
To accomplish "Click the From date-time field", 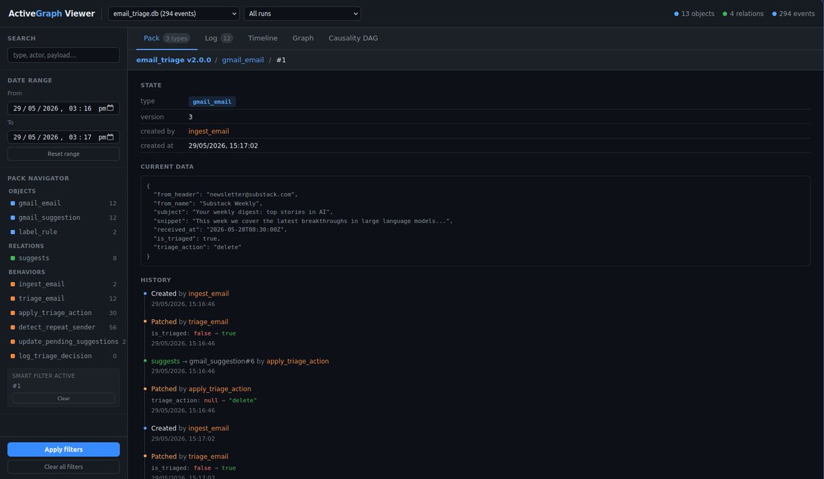I will 64,108.
